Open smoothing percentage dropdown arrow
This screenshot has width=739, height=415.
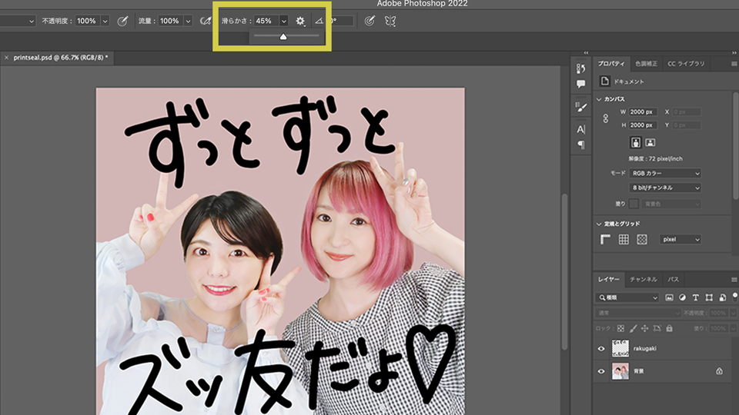click(x=284, y=22)
